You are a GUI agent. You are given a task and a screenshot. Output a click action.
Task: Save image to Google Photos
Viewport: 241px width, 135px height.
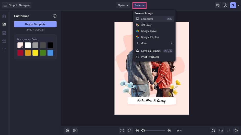pyautogui.click(x=154, y=37)
